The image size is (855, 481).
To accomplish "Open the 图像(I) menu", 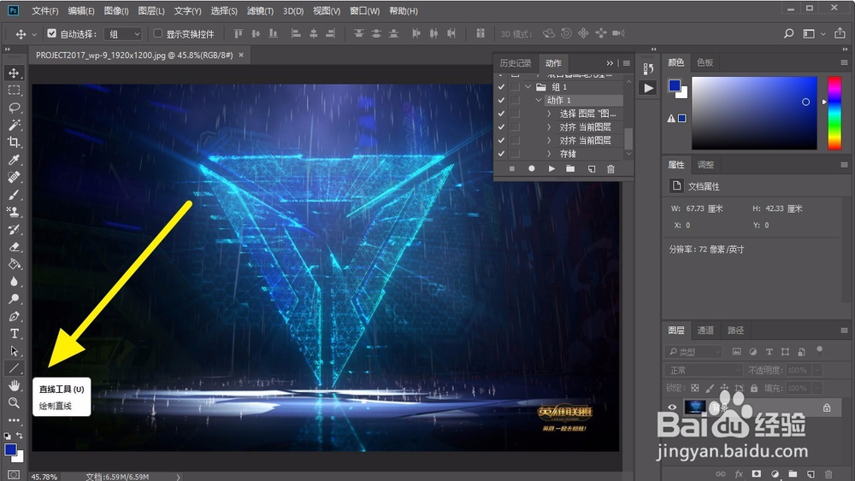I will tap(115, 11).
